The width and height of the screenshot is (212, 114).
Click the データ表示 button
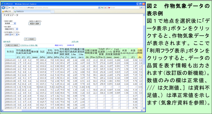coord(30,39)
